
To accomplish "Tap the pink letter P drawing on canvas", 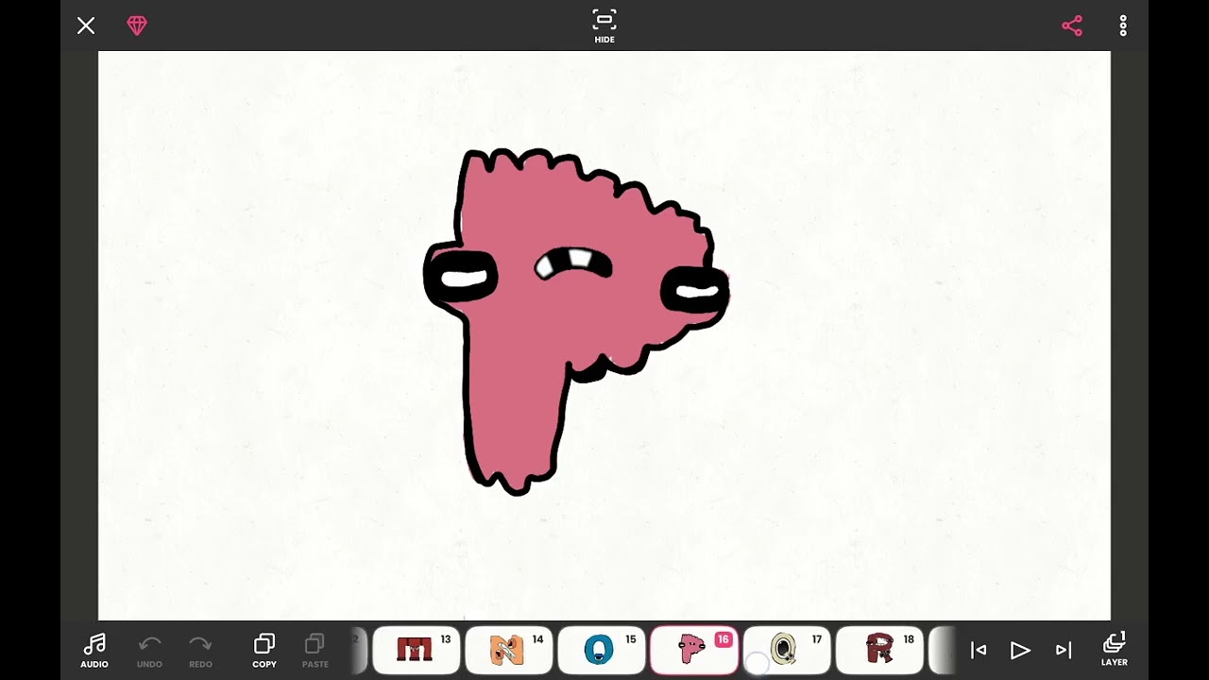I will (x=575, y=321).
